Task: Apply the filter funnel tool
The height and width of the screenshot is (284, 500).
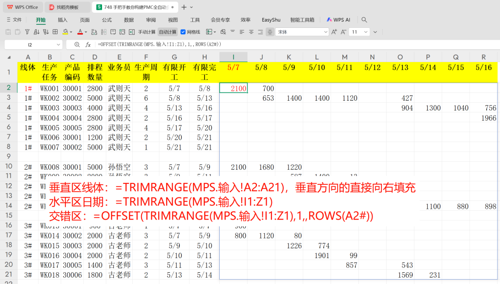Action: click(27, 32)
